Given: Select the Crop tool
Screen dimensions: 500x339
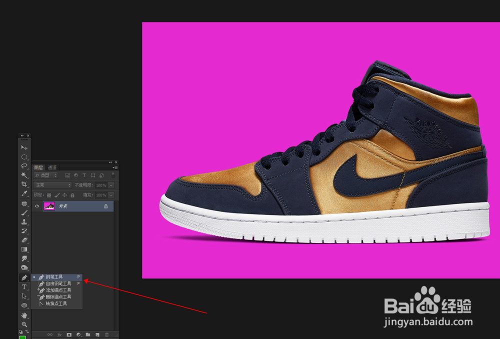Looking at the screenshot, I should click(x=24, y=184).
